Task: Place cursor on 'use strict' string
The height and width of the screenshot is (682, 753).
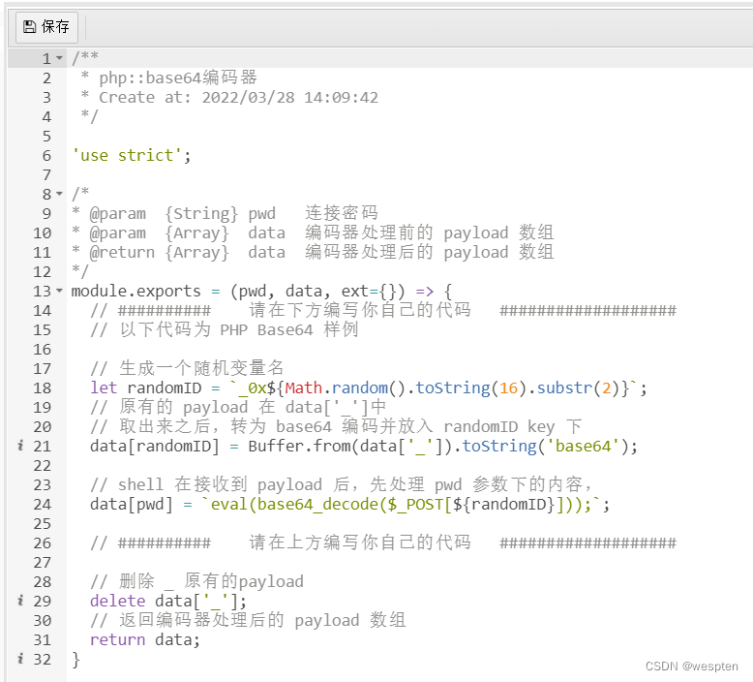Action: click(127, 155)
